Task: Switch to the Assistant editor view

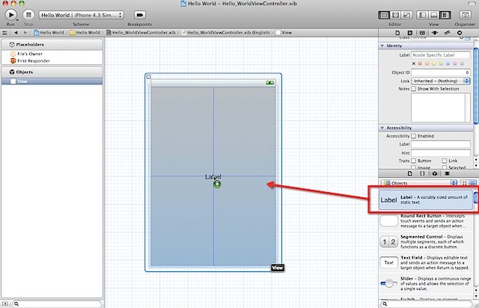Action: click(395, 14)
